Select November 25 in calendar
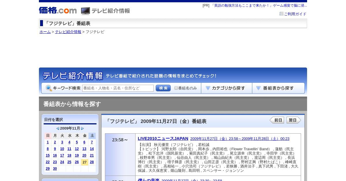Viewport: 346px width, 181px height. coord(69,162)
